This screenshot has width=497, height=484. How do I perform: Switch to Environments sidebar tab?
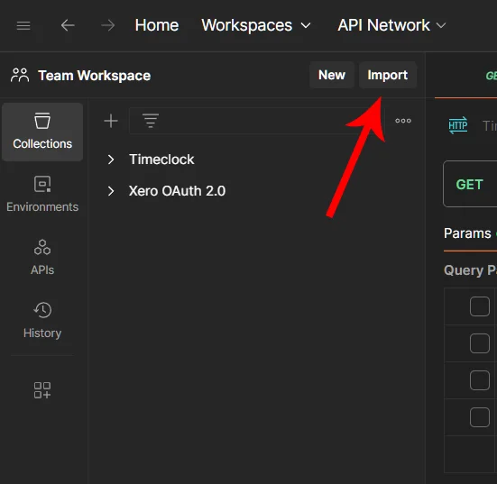42,194
